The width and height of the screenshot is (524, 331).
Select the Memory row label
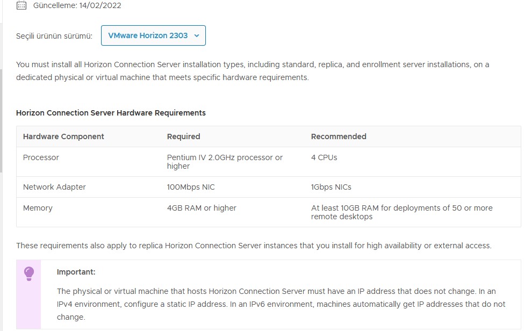click(38, 208)
